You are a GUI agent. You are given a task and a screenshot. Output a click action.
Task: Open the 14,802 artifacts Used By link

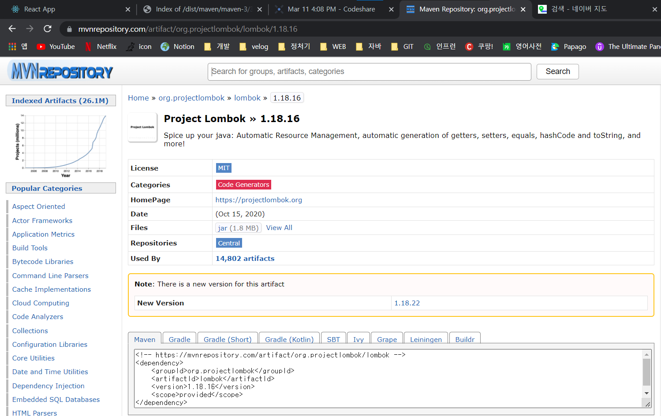tap(245, 259)
